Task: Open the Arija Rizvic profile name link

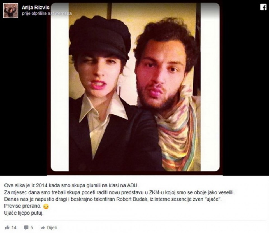Action: point(36,7)
